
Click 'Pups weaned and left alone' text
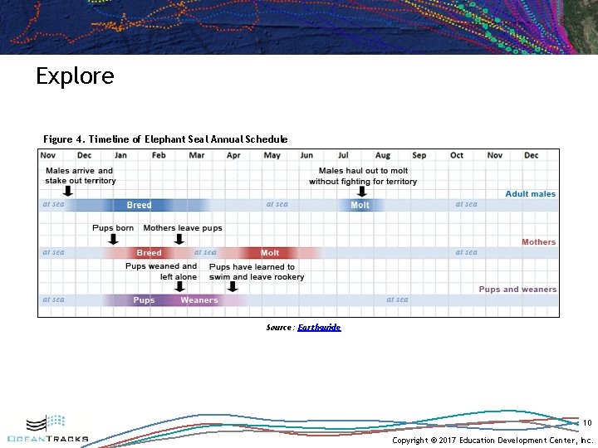point(161,271)
